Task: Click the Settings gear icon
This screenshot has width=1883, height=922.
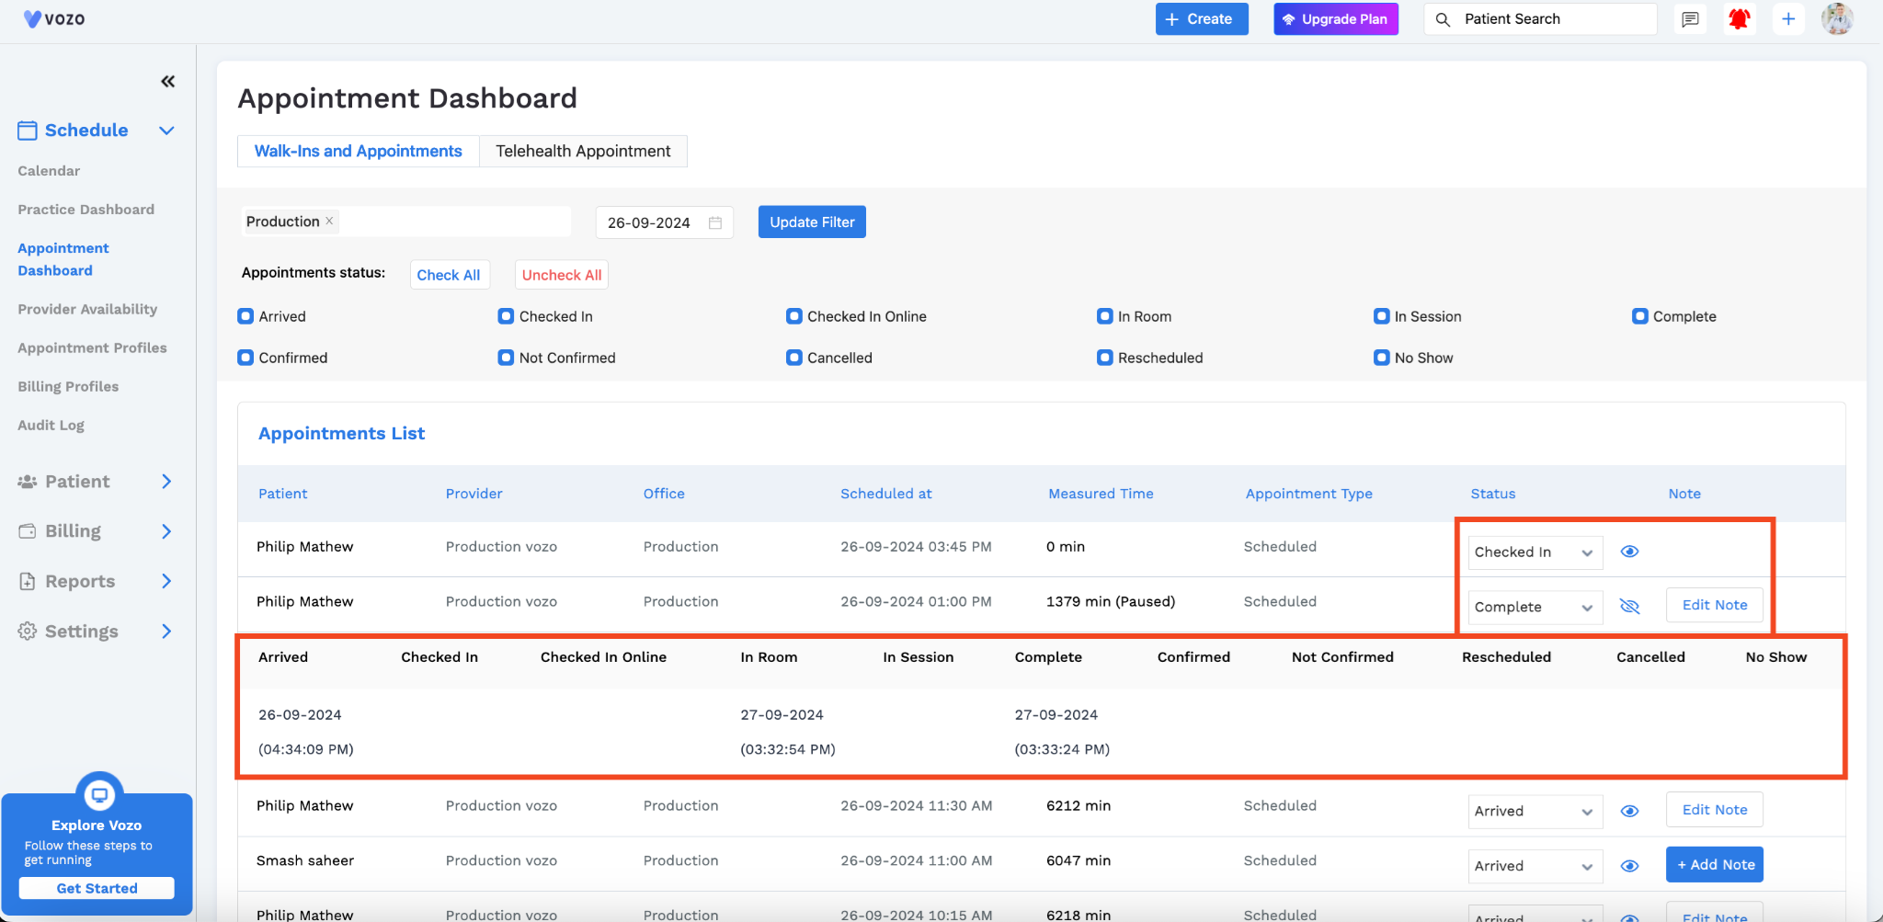Action: point(28,632)
